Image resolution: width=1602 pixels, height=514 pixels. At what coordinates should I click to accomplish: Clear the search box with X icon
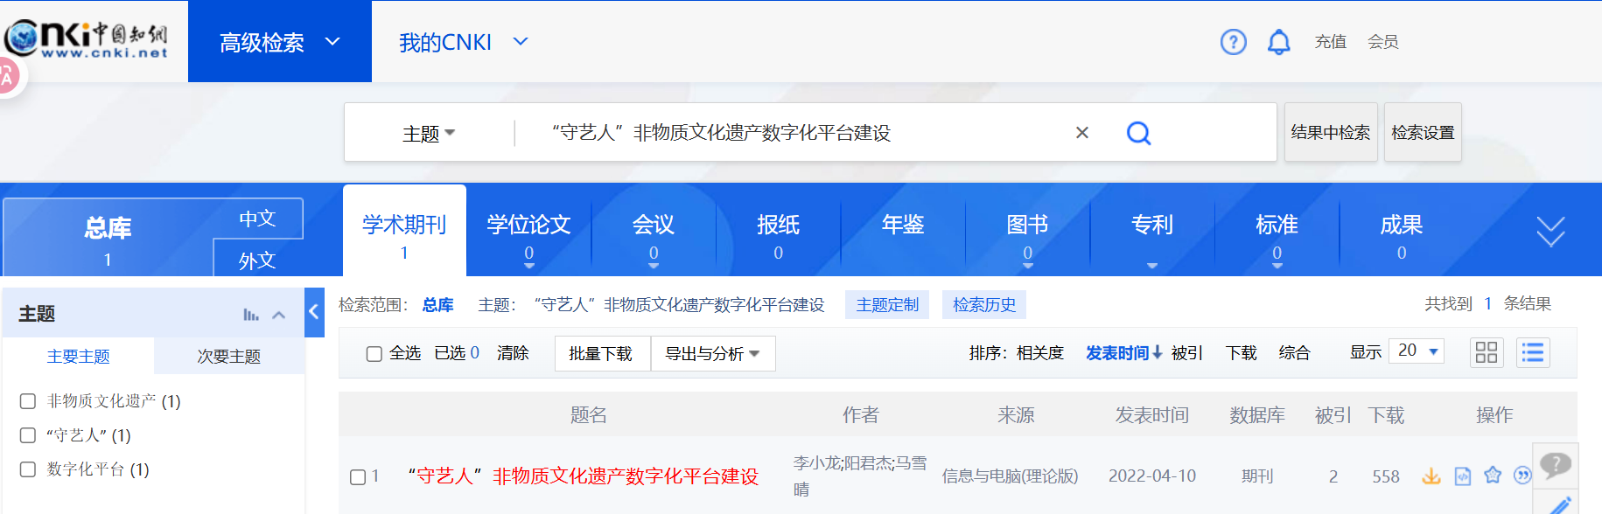click(x=1082, y=133)
